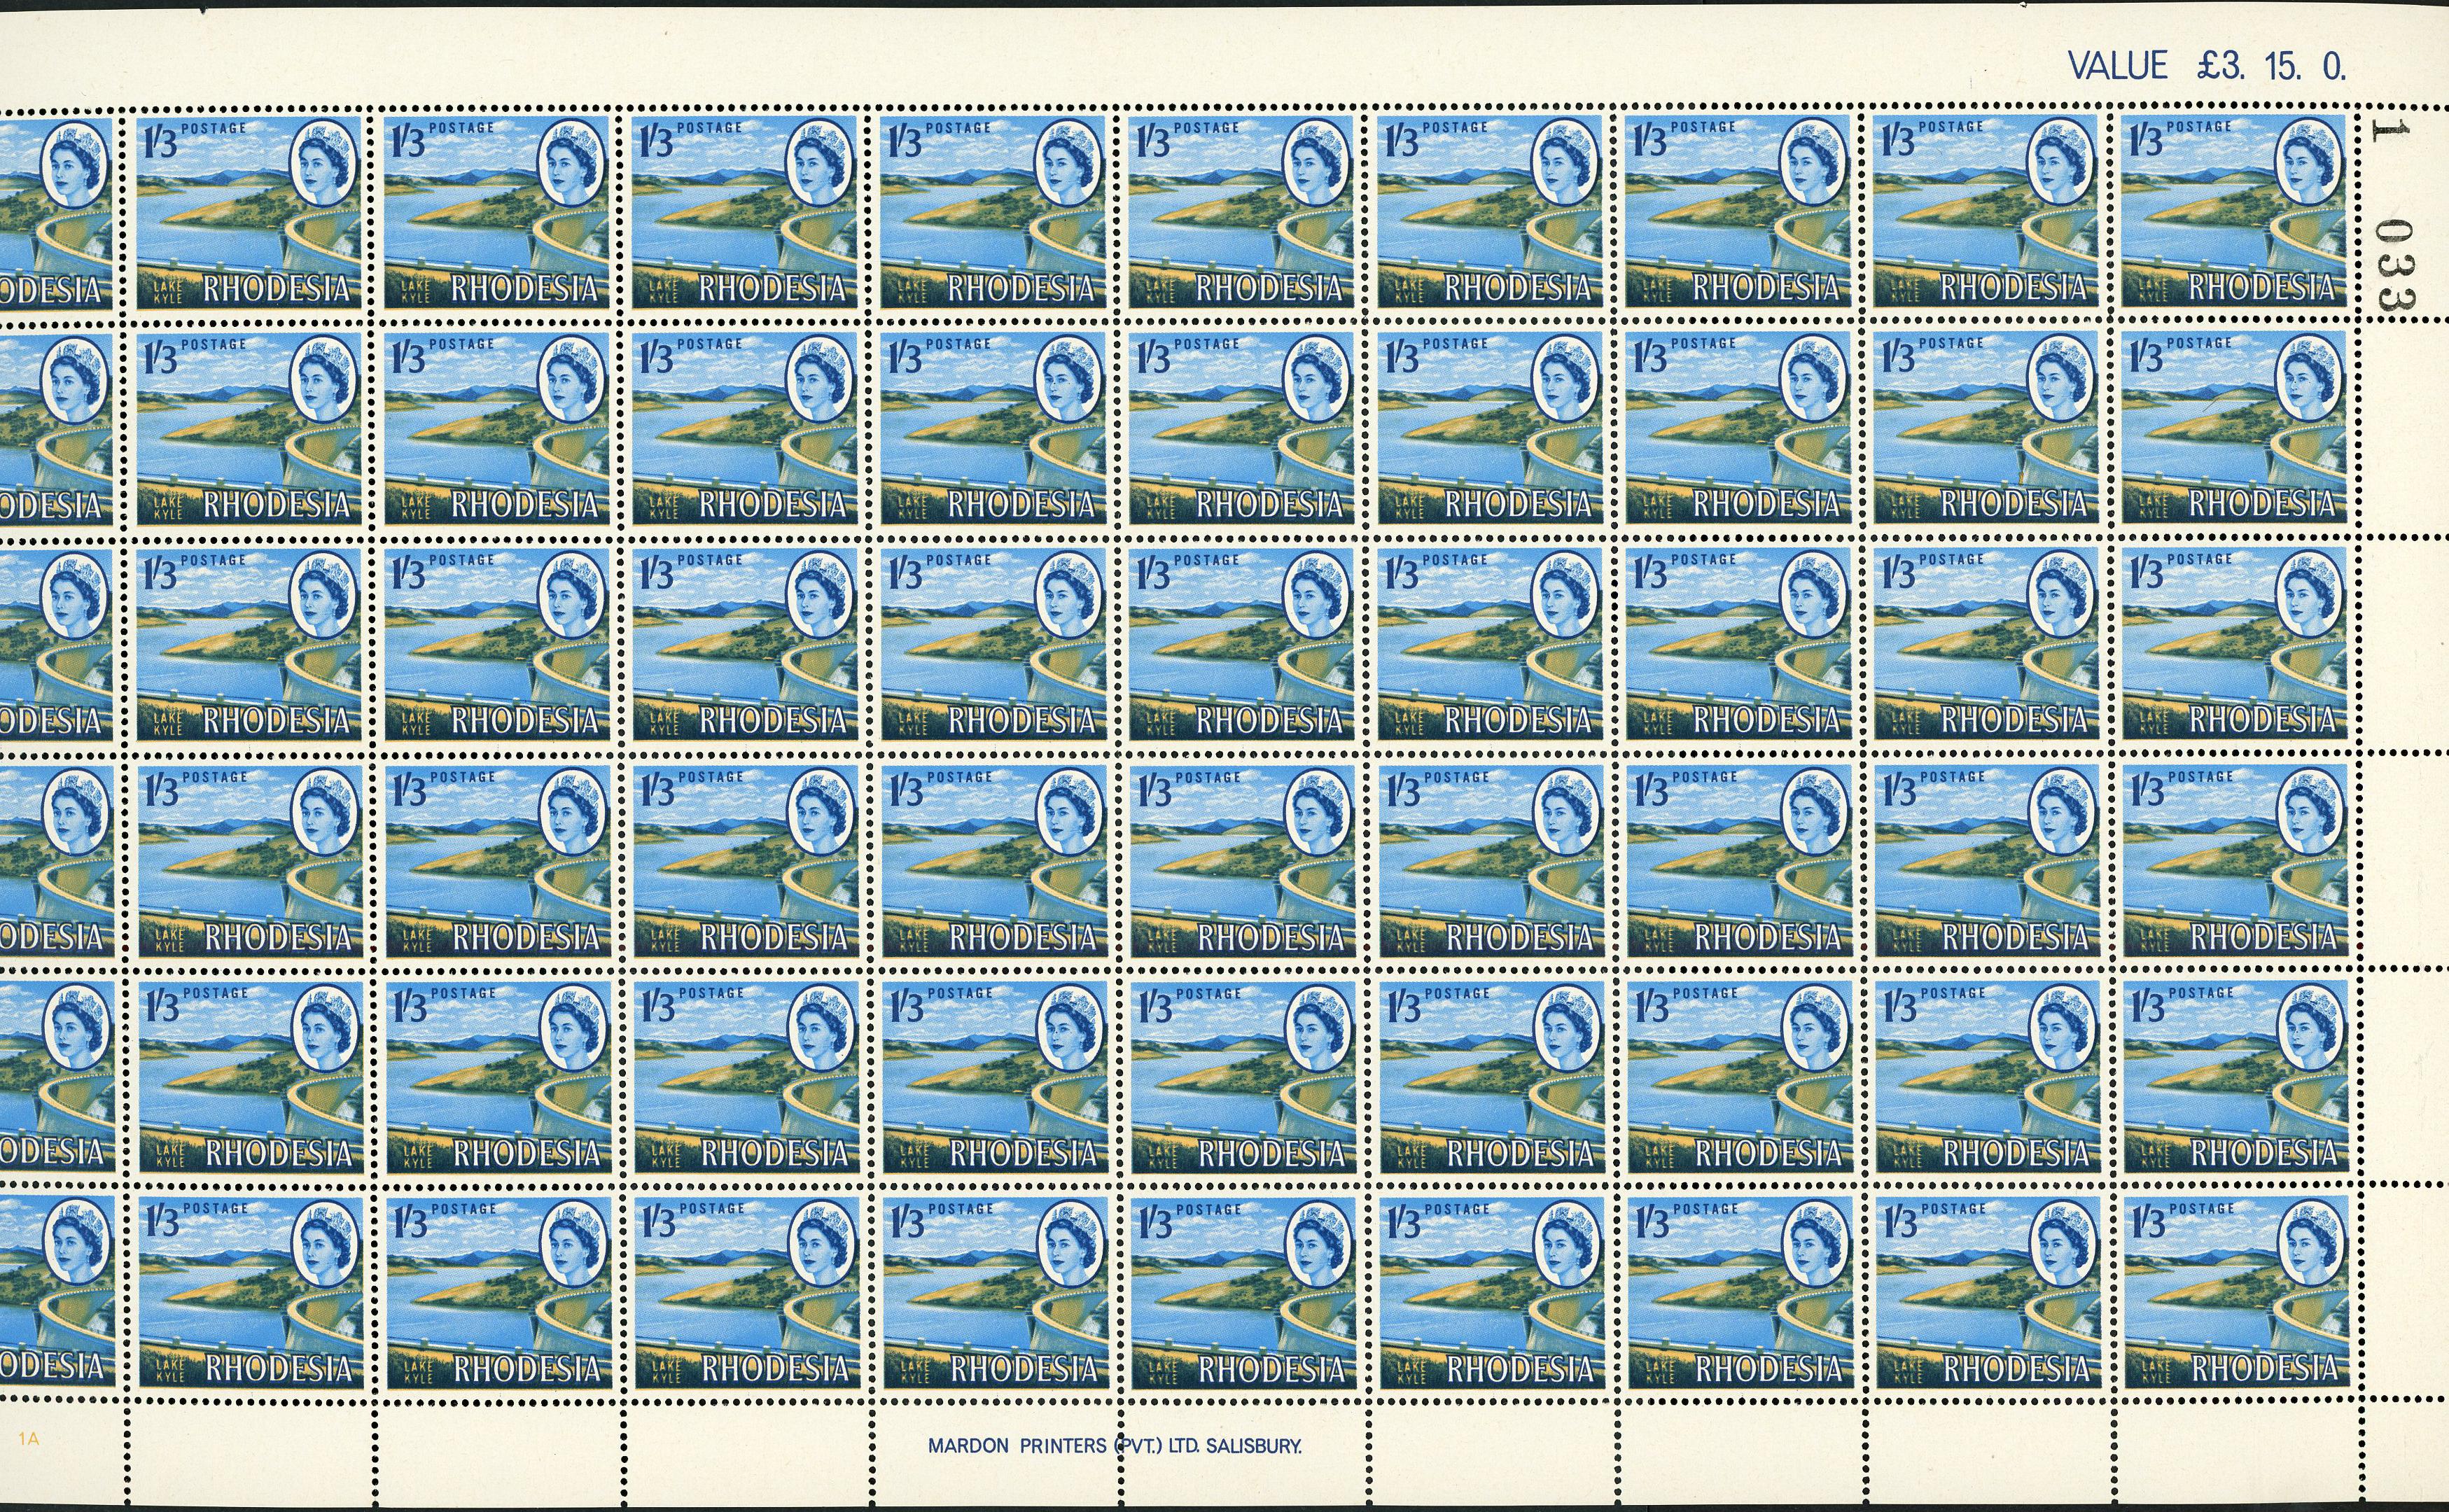Select the stamp next to sheet number 033

[x=2233, y=212]
